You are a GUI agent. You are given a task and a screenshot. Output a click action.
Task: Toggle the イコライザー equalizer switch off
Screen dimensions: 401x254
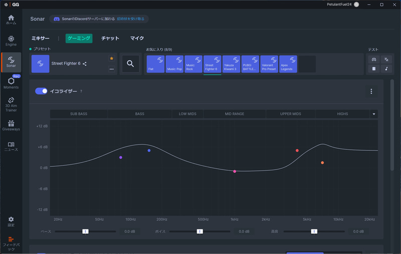tap(41, 91)
